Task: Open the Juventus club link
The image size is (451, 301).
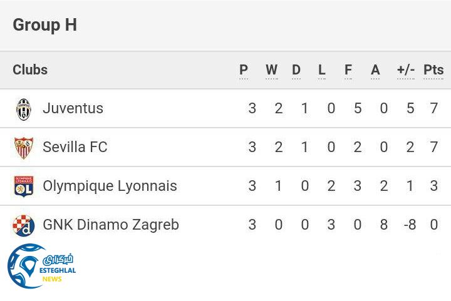Action: pos(73,109)
